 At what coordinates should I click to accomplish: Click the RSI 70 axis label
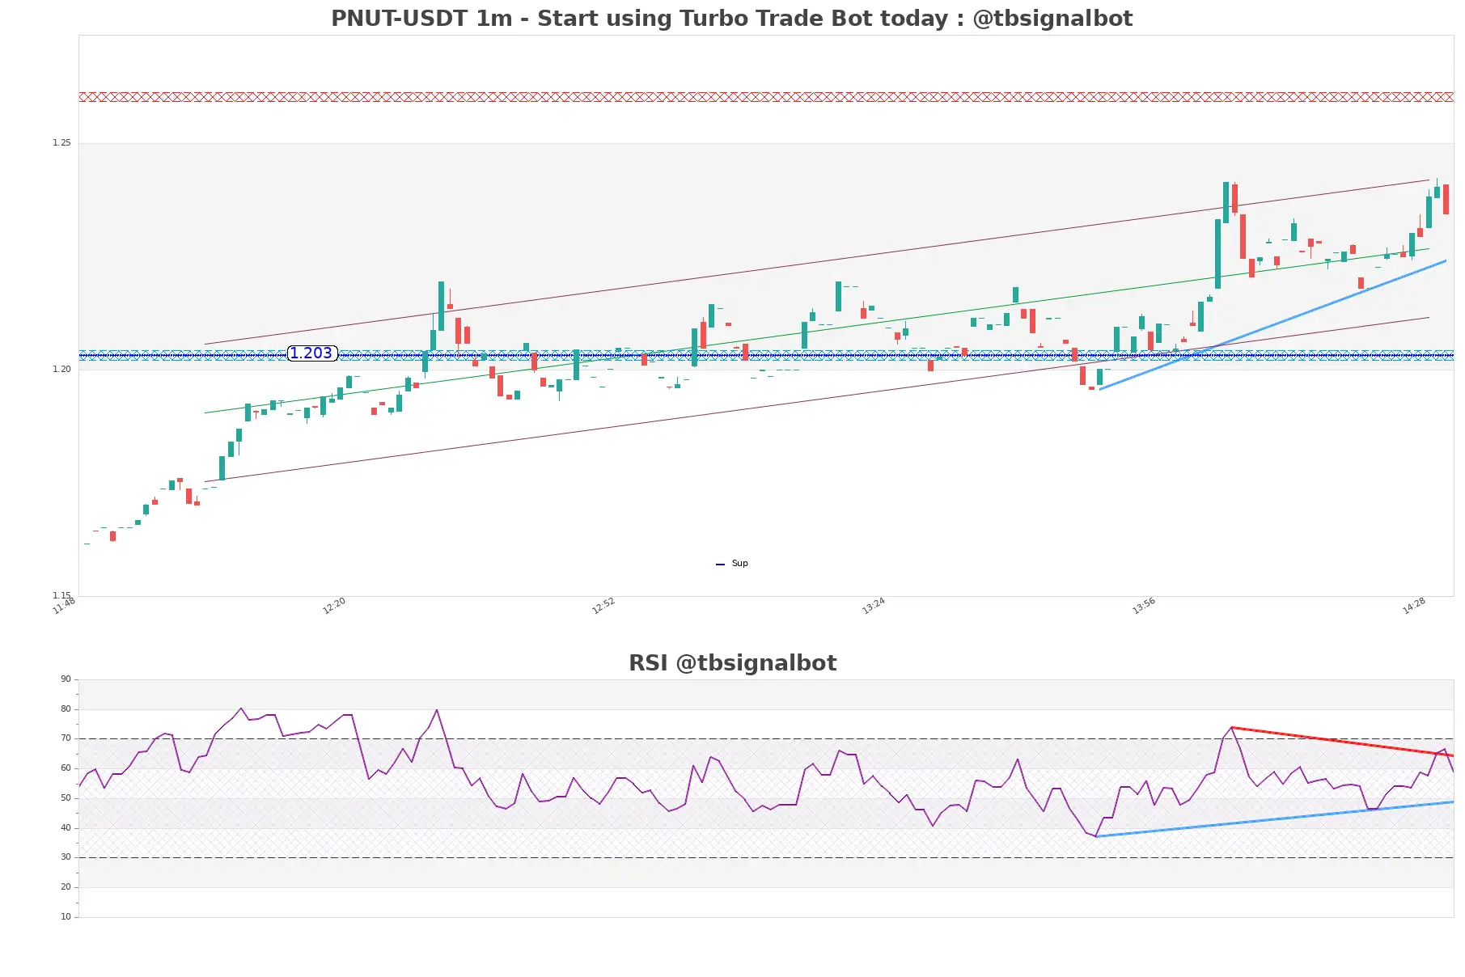[66, 738]
